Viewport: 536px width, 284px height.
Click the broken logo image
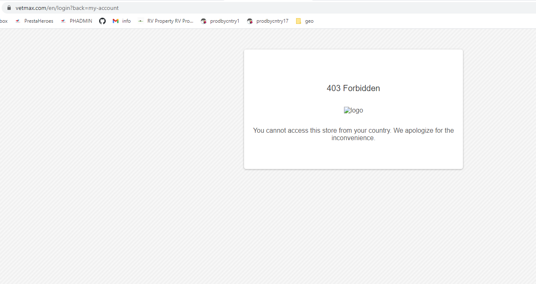(x=353, y=110)
